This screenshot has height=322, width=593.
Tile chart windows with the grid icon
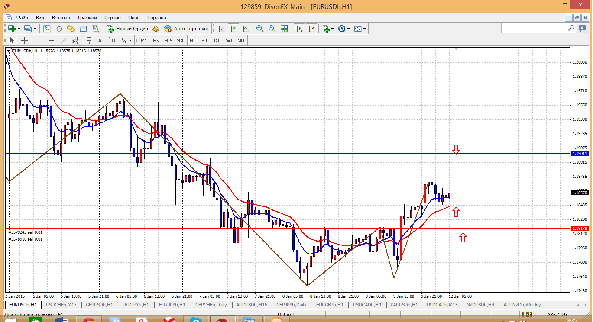(x=284, y=29)
